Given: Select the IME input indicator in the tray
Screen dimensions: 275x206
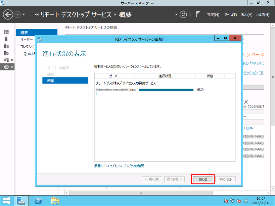Looking at the screenshot, I should point(246,201).
